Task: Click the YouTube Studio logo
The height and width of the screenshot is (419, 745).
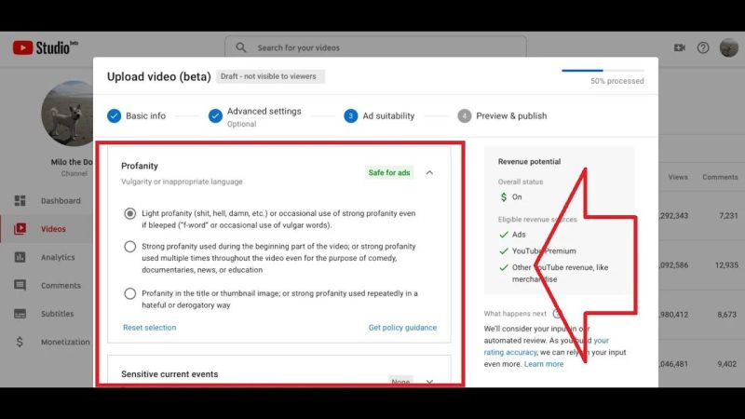Action: point(45,47)
